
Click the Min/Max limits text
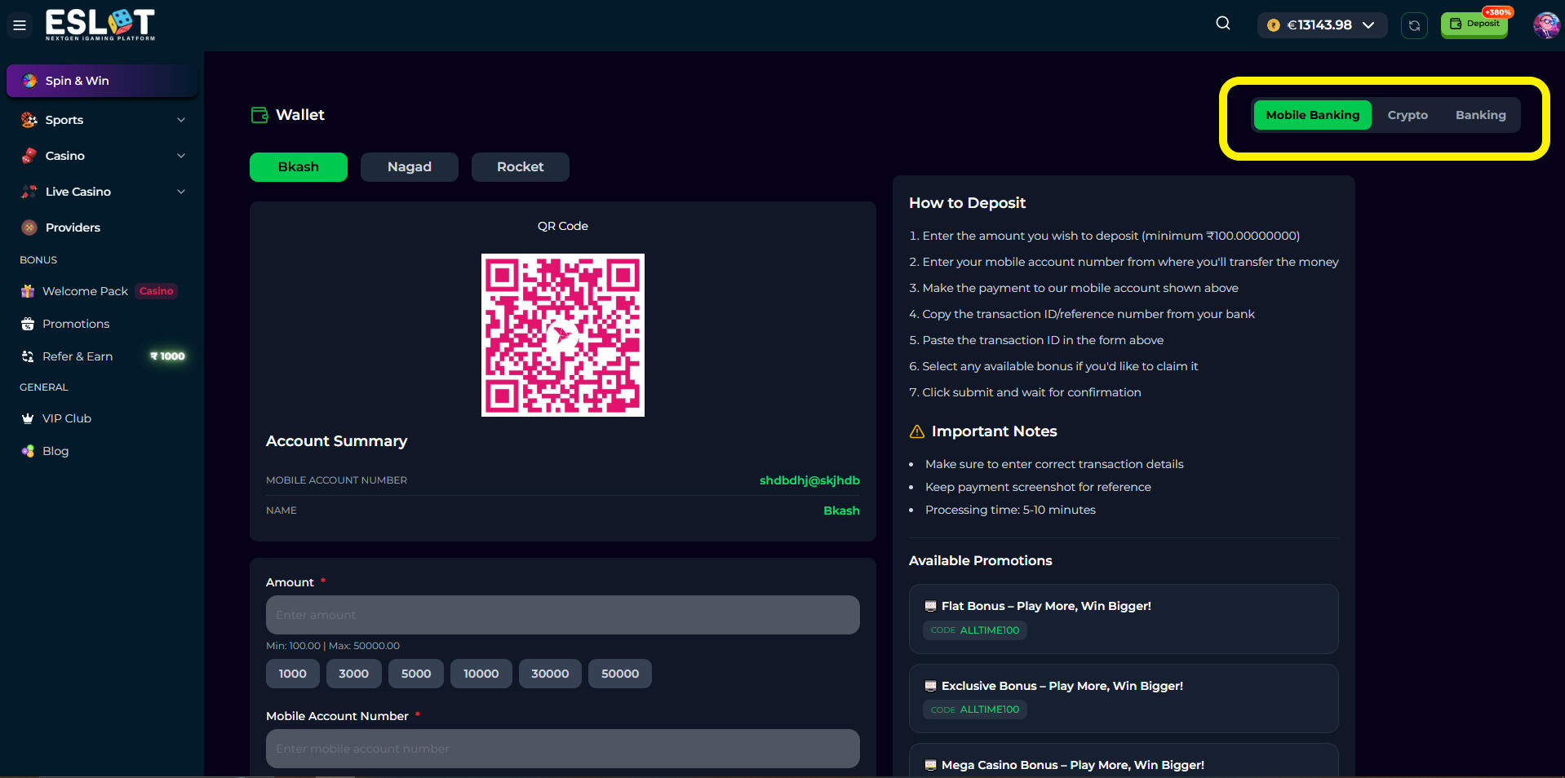tap(333, 646)
